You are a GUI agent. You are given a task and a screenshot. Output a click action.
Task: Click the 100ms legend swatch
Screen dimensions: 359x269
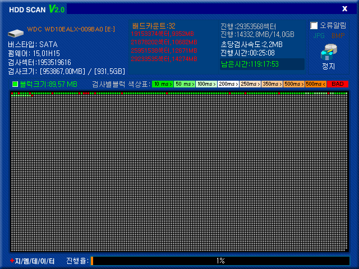[x=206, y=84]
